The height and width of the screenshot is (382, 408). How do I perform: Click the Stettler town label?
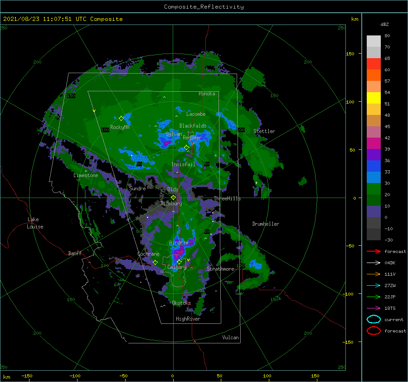pyautogui.click(x=264, y=131)
